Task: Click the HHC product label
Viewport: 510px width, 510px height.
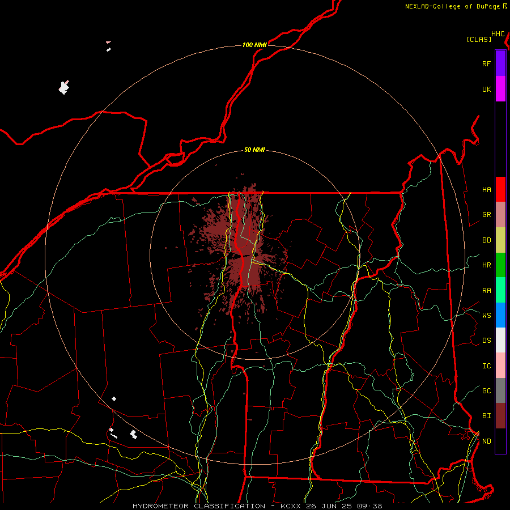Action: coord(498,34)
